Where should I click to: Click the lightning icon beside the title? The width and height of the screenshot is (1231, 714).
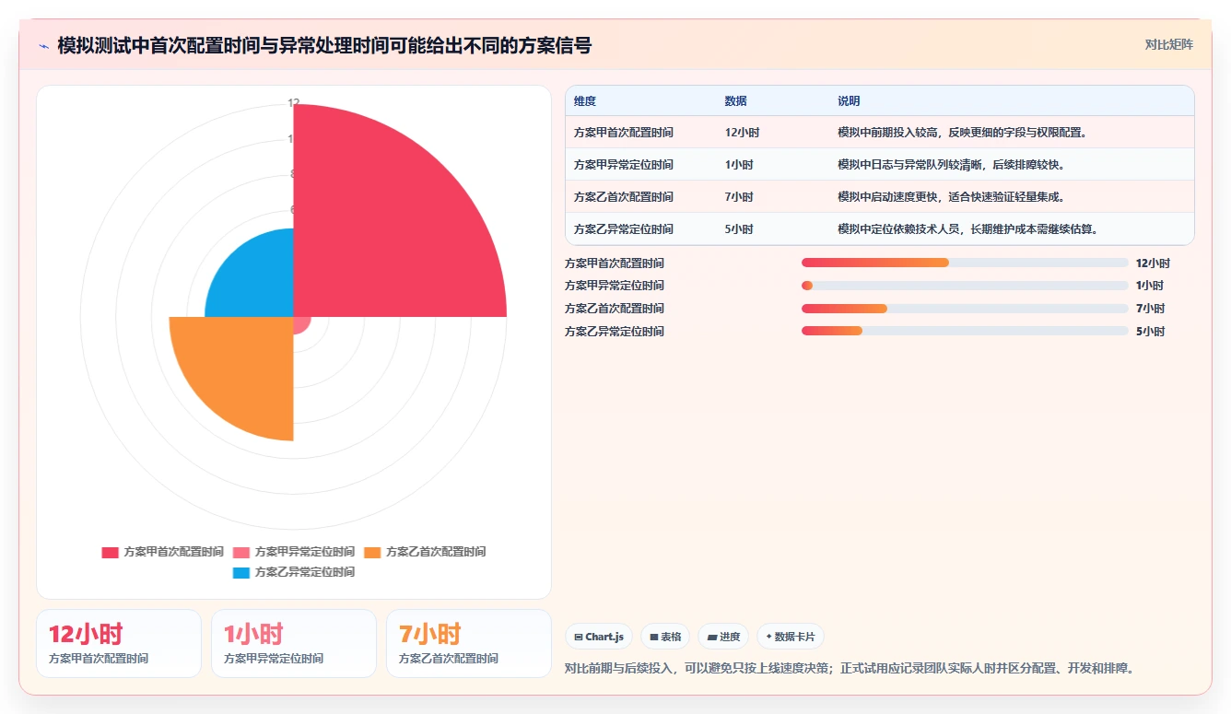[43, 46]
